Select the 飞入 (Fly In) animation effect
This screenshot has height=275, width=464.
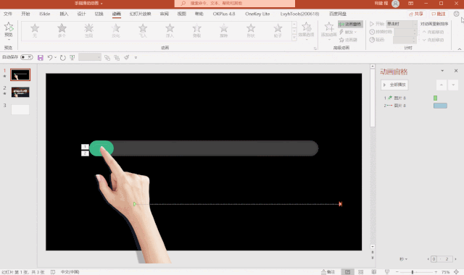[143, 30]
